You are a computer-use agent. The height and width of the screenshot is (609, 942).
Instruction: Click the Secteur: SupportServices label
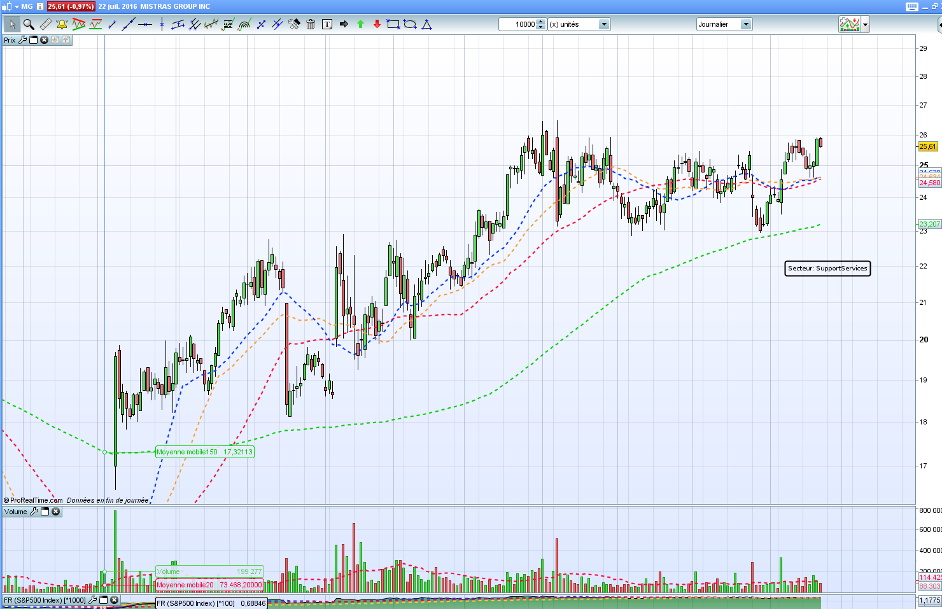click(827, 269)
